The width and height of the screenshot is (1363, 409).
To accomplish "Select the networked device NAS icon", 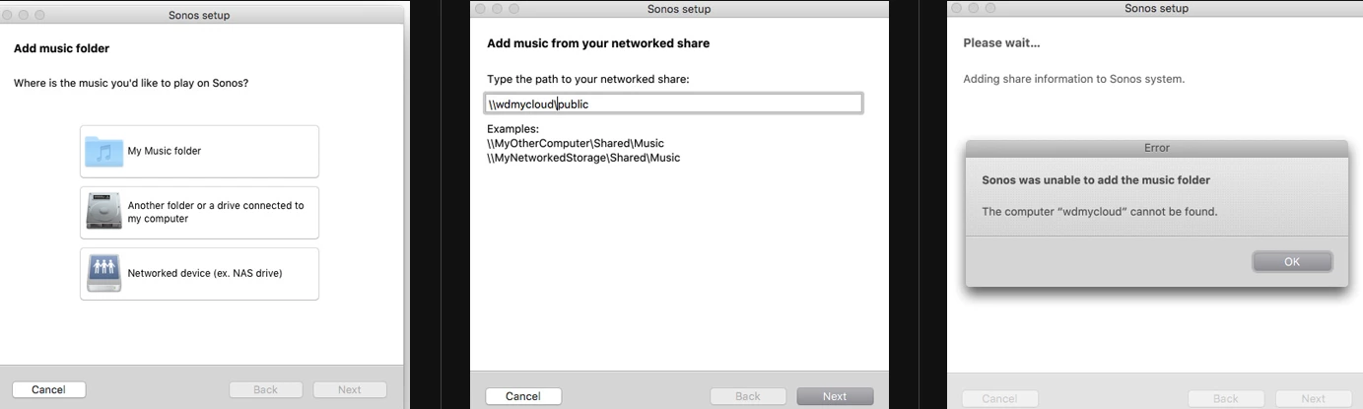I will click(x=103, y=273).
